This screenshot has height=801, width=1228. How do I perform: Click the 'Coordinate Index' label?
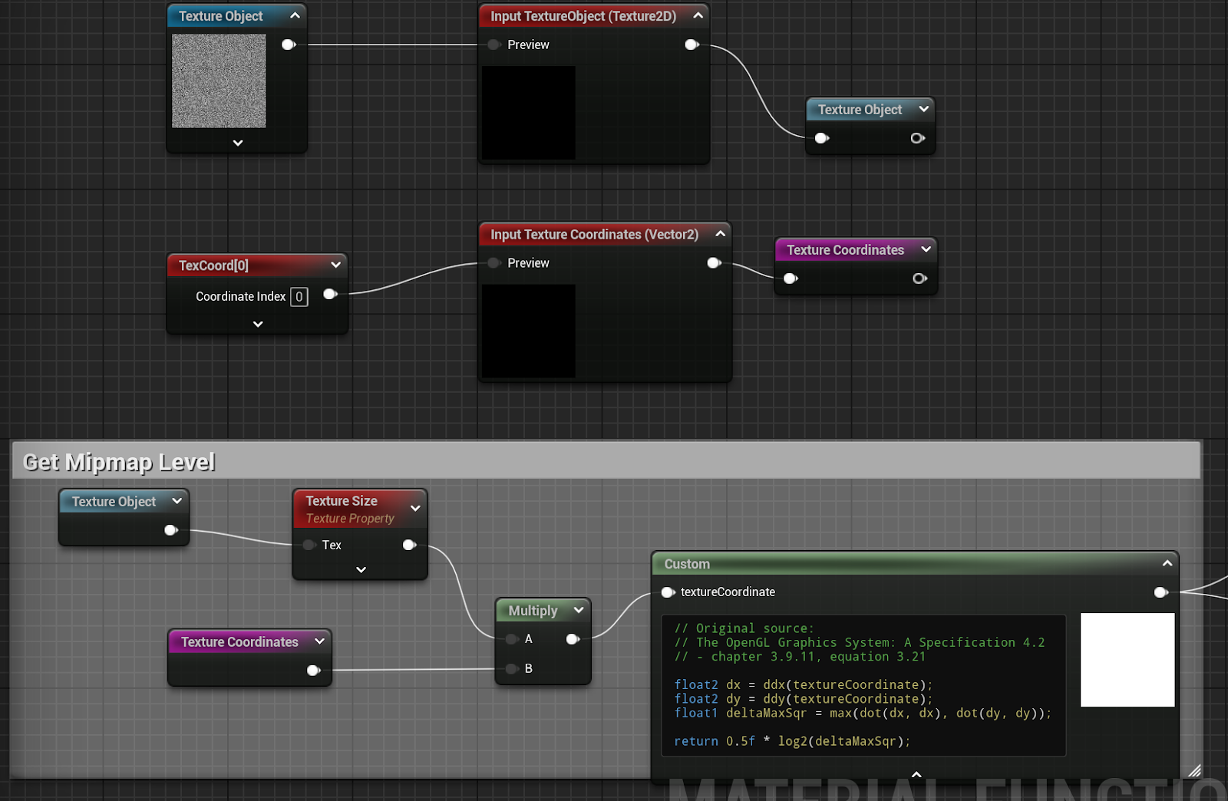240,297
